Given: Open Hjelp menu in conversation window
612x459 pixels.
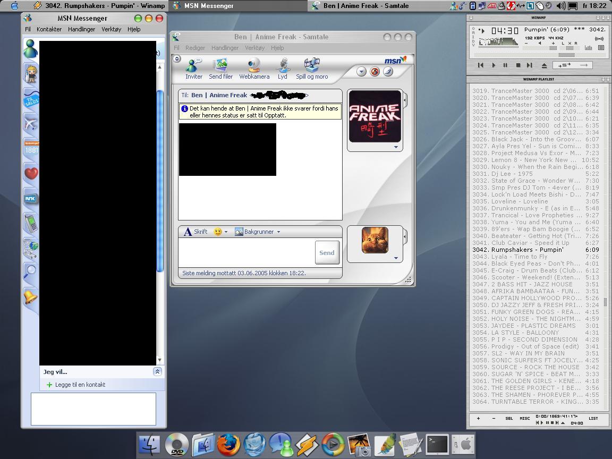Looking at the screenshot, I should [277, 48].
